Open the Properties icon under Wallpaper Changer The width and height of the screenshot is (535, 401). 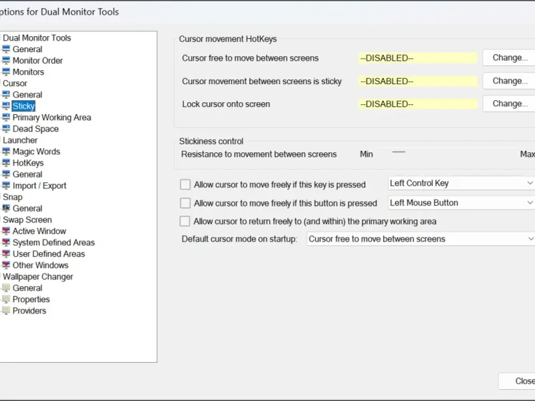tap(6, 299)
